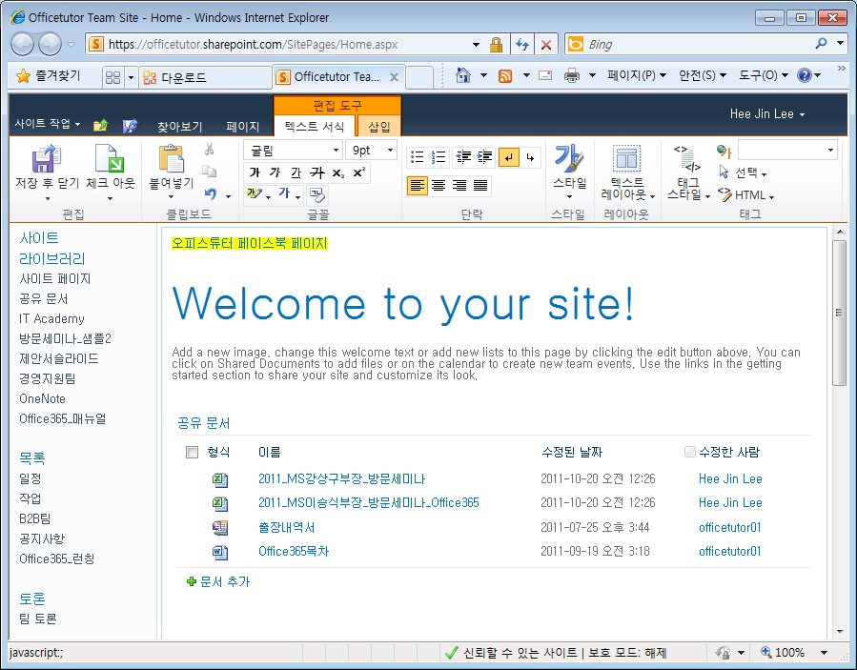
Task: Toggle underline text formatting
Action: click(296, 173)
